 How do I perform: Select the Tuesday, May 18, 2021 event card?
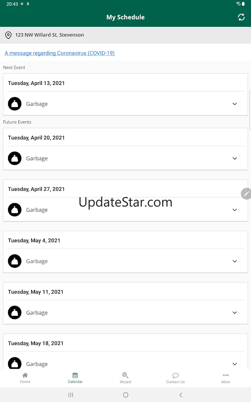tap(36, 343)
